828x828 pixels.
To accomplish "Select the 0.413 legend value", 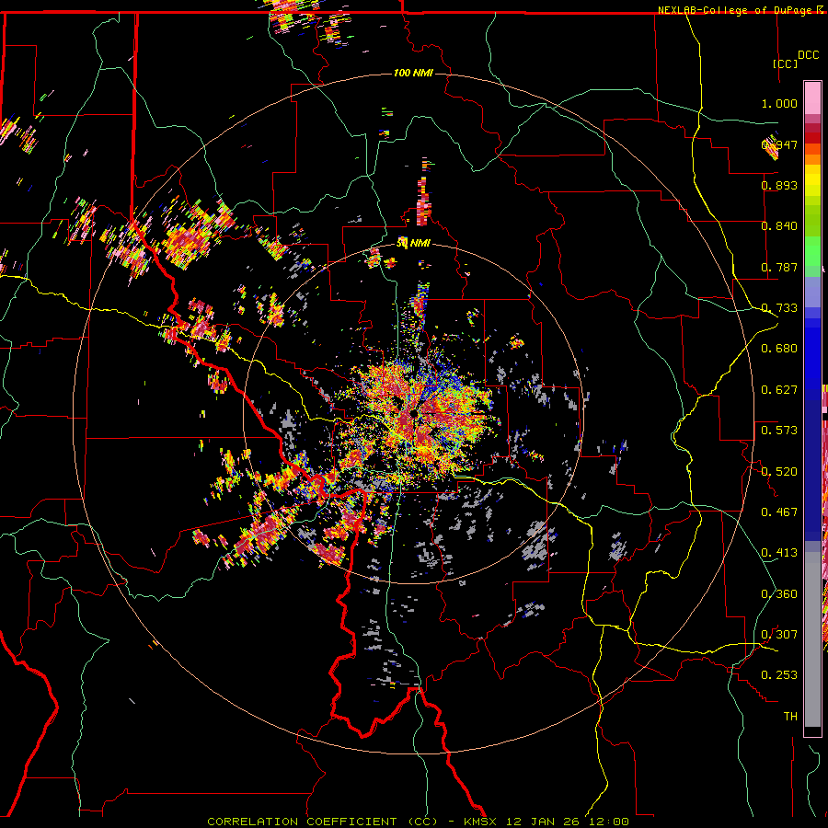I will [x=779, y=553].
